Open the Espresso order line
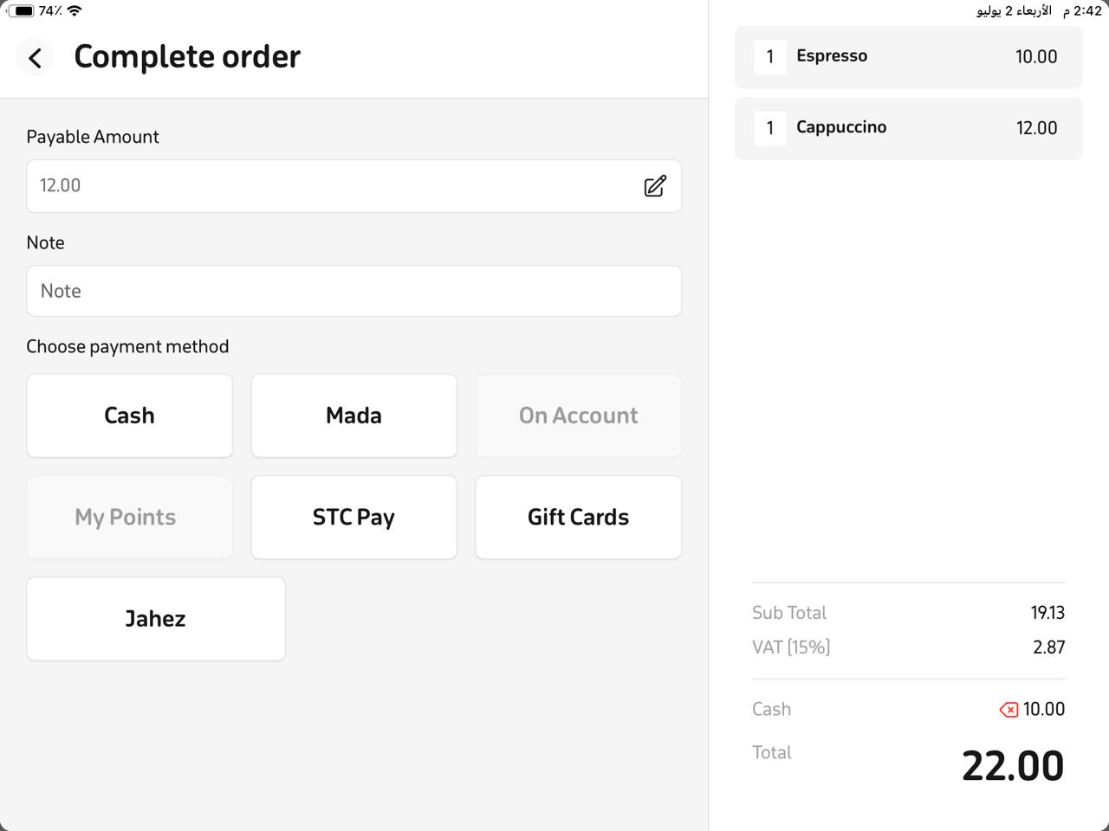This screenshot has width=1109, height=831. click(x=908, y=57)
